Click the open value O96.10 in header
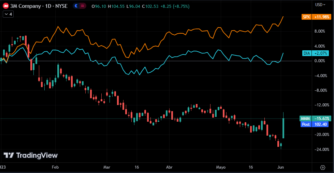 point(99,6)
